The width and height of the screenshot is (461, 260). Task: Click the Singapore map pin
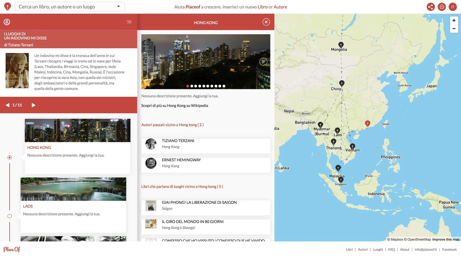pos(341,180)
